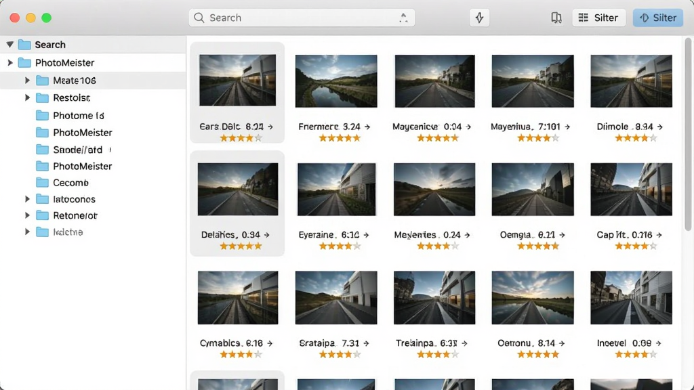This screenshot has width=694, height=390.
Task: Click the book layout icon in toolbar
Action: [x=556, y=18]
